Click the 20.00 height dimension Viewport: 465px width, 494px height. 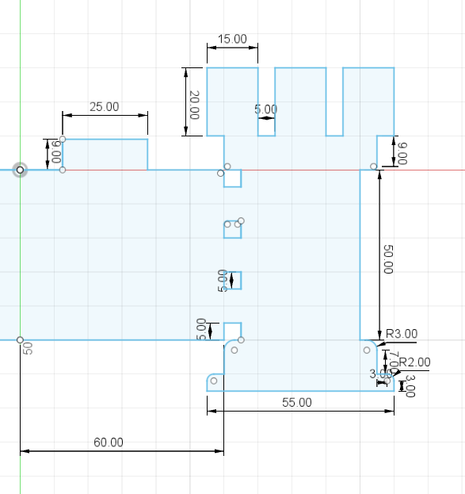click(x=194, y=105)
